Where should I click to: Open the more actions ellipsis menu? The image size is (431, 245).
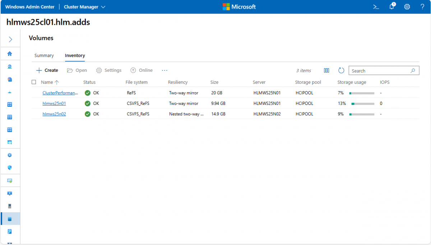(x=164, y=70)
